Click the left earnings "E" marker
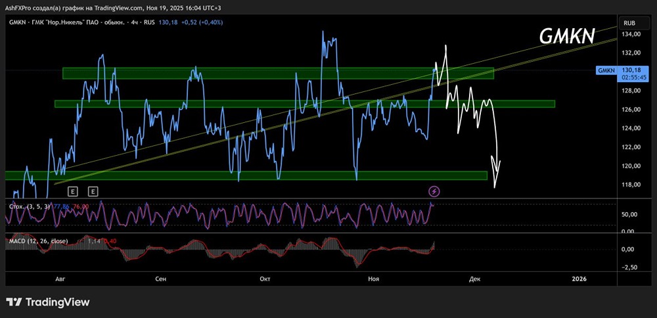 point(73,192)
